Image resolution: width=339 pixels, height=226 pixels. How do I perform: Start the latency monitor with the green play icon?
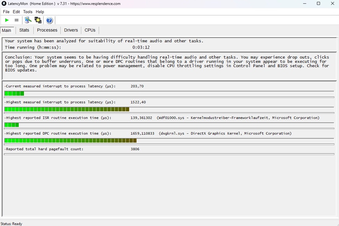pos(7,20)
